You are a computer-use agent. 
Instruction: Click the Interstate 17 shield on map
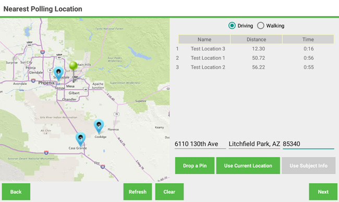43,52
